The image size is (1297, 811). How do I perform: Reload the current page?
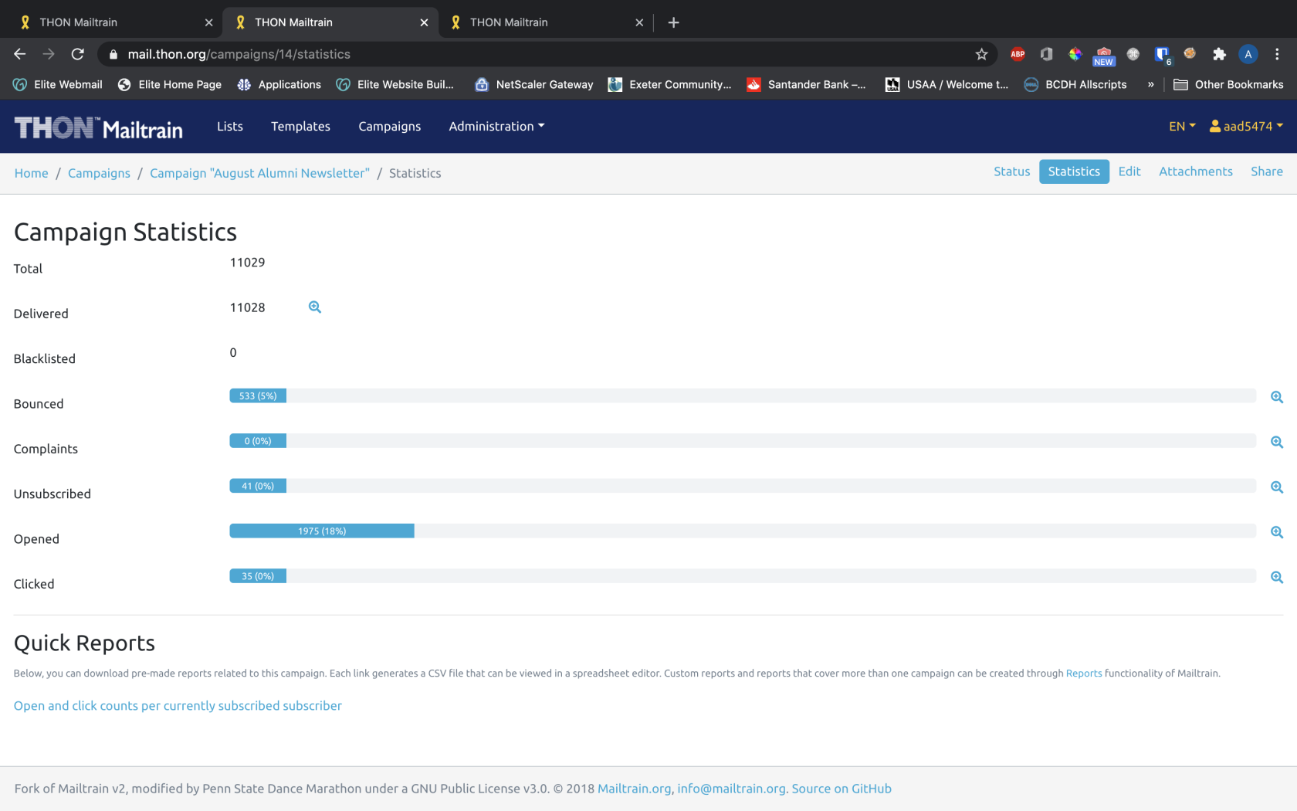pos(77,54)
